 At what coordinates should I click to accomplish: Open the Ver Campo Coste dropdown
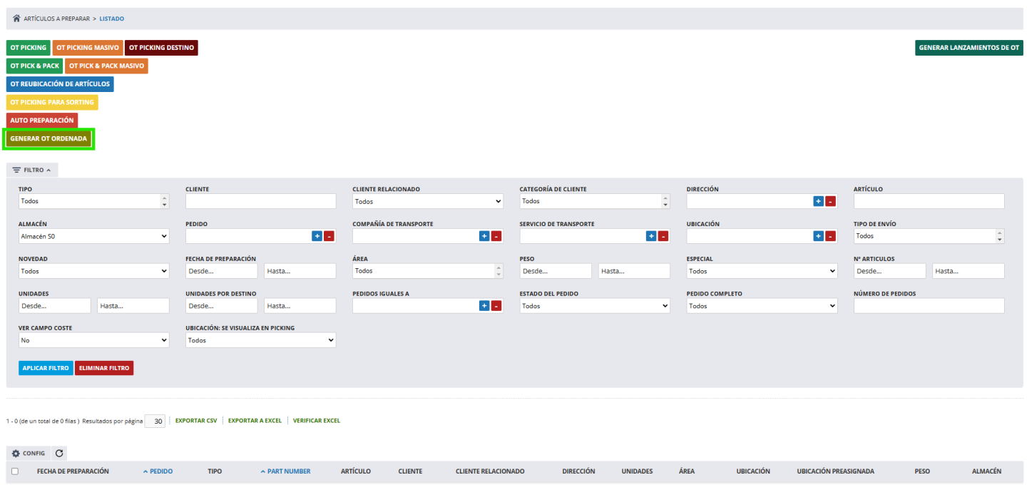93,341
